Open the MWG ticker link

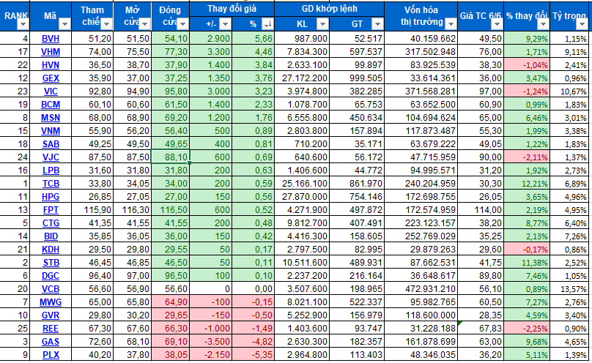click(51, 302)
